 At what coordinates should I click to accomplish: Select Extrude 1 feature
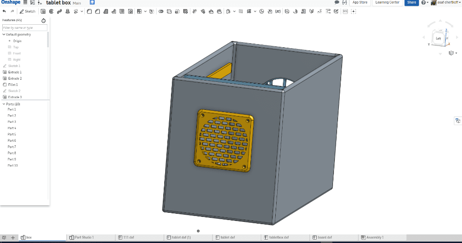coord(15,72)
